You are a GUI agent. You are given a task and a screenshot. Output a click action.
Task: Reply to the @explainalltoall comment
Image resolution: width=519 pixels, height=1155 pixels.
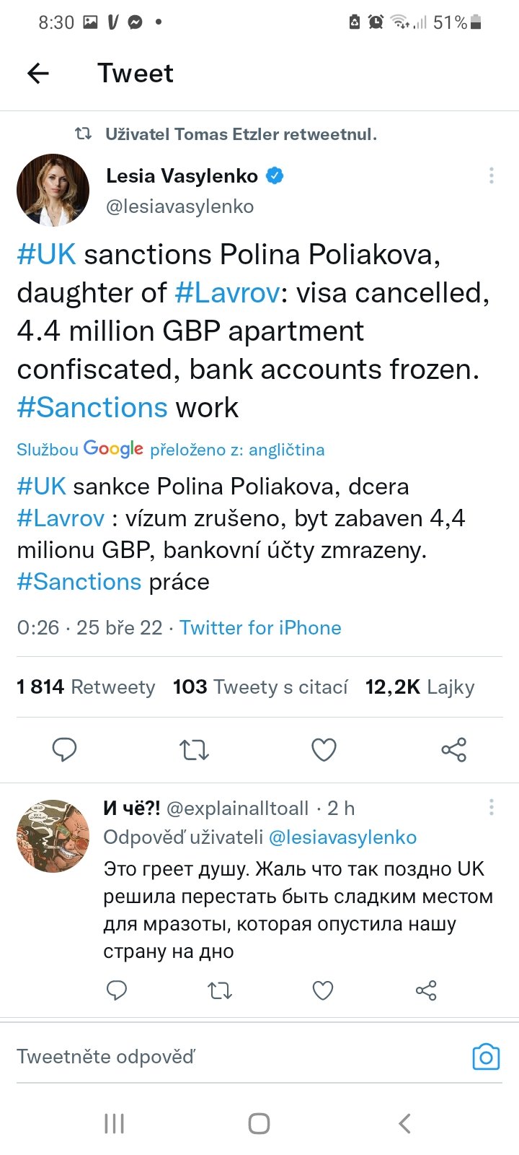117,990
